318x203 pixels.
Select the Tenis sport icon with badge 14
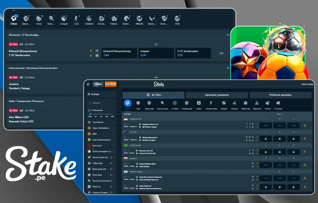[x=39, y=19]
